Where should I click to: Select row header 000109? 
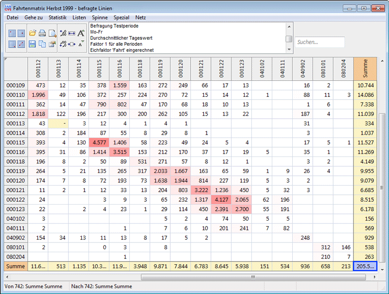16,86
